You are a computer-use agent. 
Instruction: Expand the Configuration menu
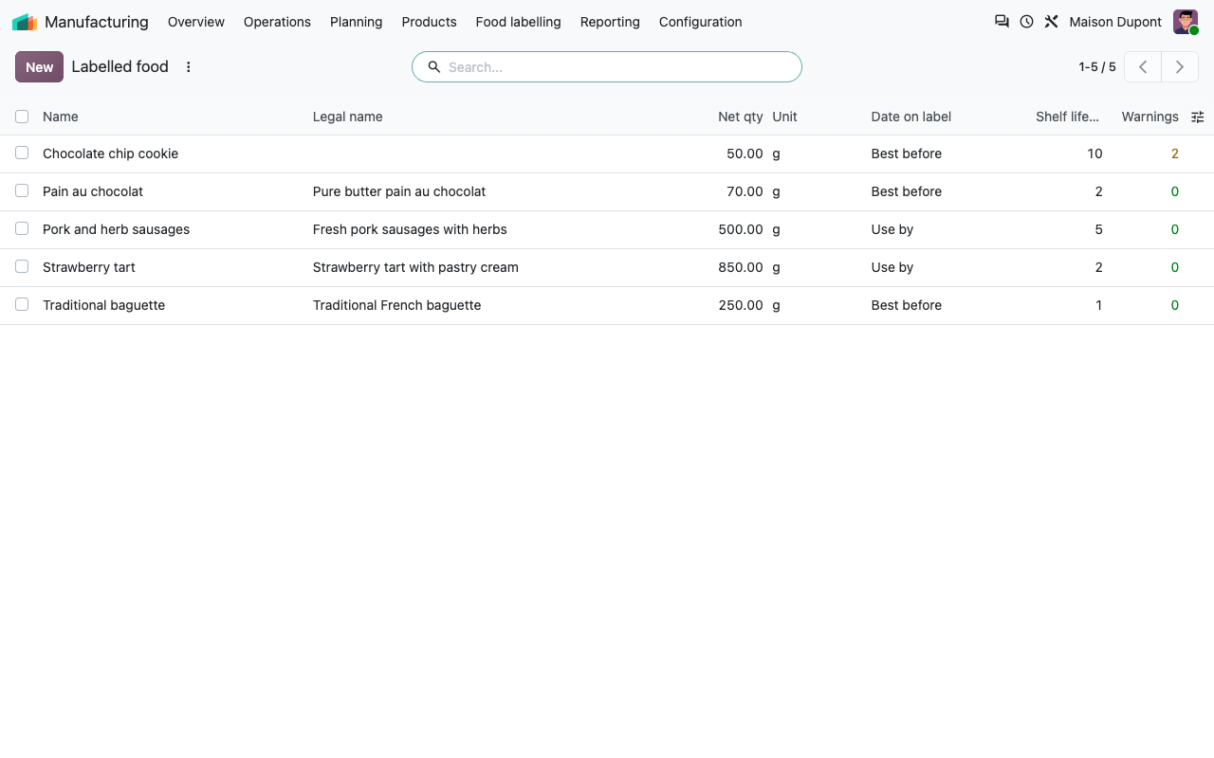700,22
